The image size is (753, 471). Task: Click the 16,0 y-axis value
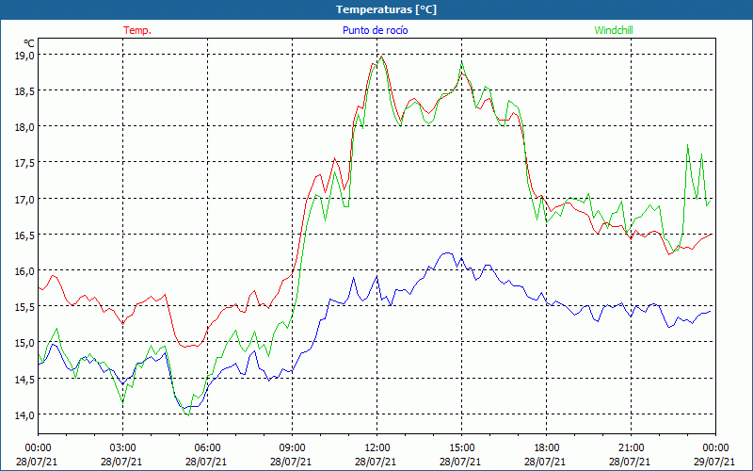[x=24, y=271]
